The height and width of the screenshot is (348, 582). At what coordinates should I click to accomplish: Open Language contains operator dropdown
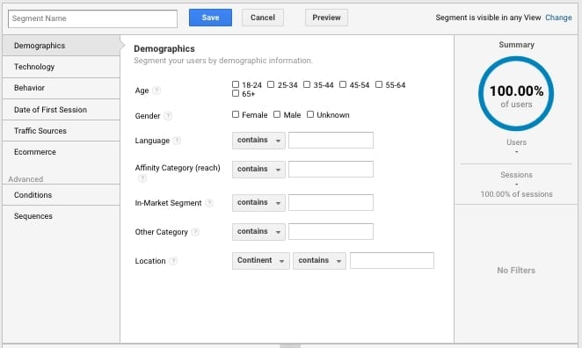pos(258,141)
